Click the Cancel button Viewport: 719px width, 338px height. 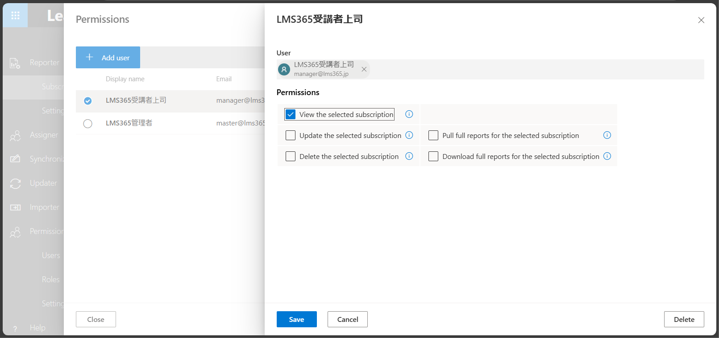tap(348, 319)
